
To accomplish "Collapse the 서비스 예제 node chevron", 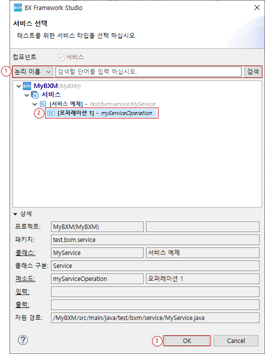I will click(x=35, y=104).
